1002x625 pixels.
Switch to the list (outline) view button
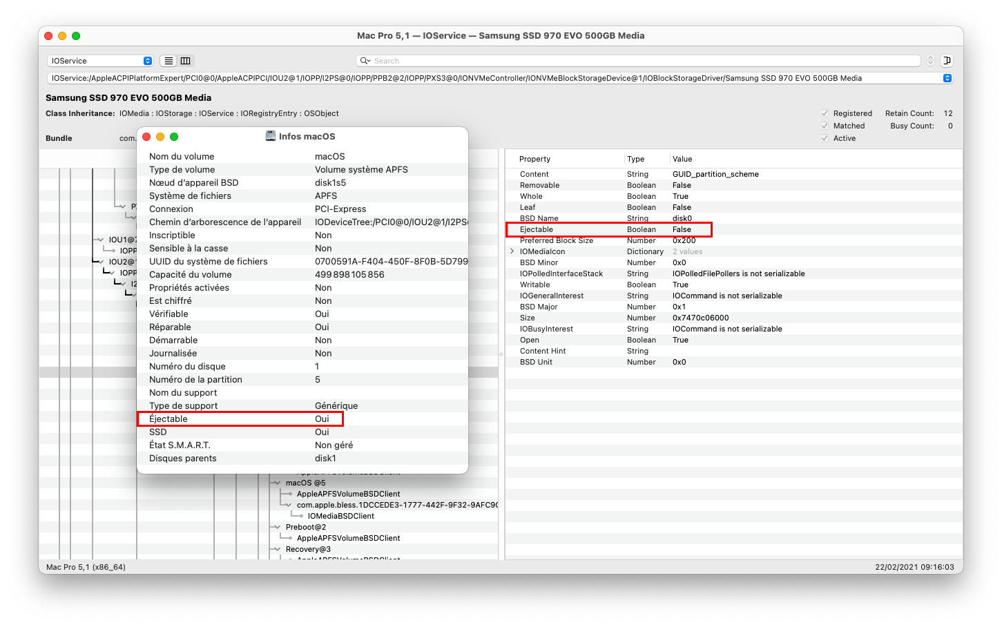coord(168,61)
